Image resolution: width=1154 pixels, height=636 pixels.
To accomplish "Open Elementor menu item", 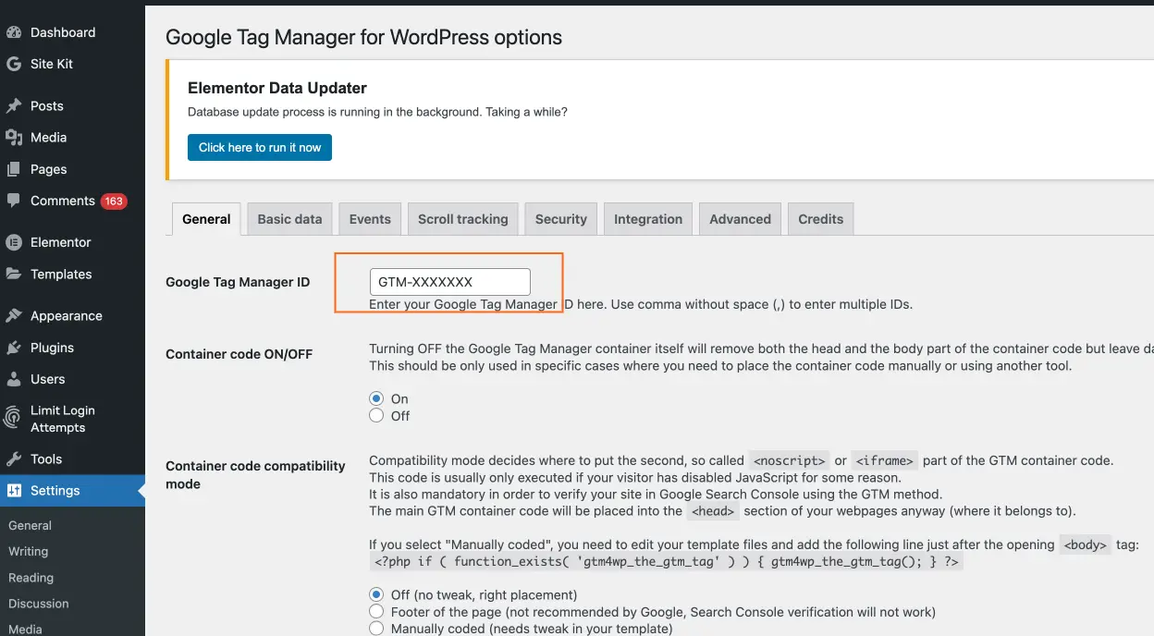I will 61,242.
